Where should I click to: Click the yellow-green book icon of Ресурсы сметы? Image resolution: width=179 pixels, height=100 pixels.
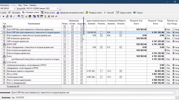pos(87,12)
